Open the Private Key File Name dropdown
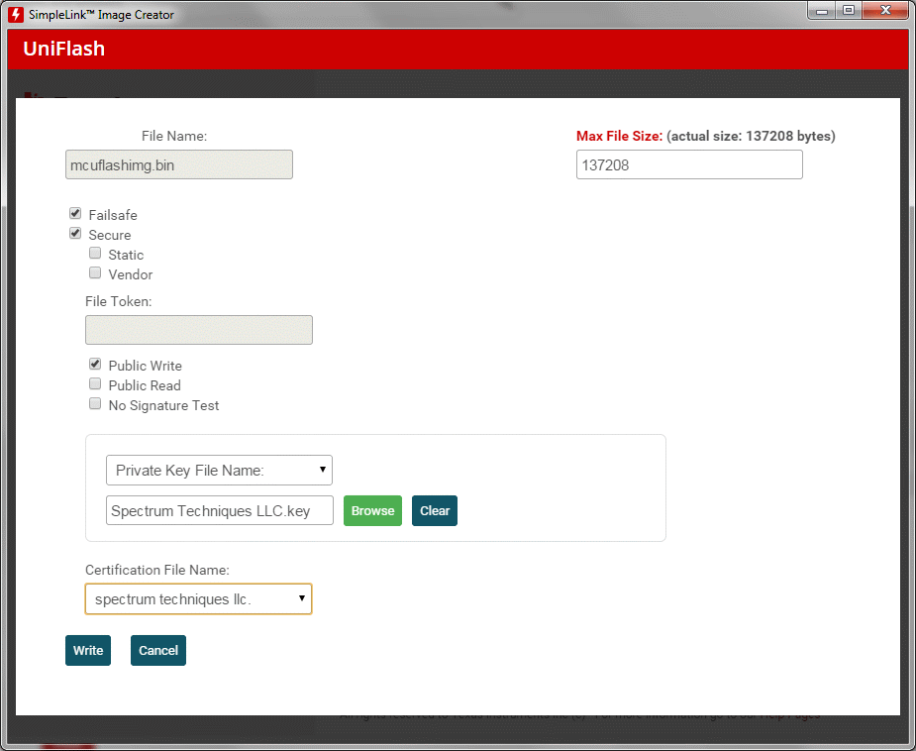 [219, 470]
